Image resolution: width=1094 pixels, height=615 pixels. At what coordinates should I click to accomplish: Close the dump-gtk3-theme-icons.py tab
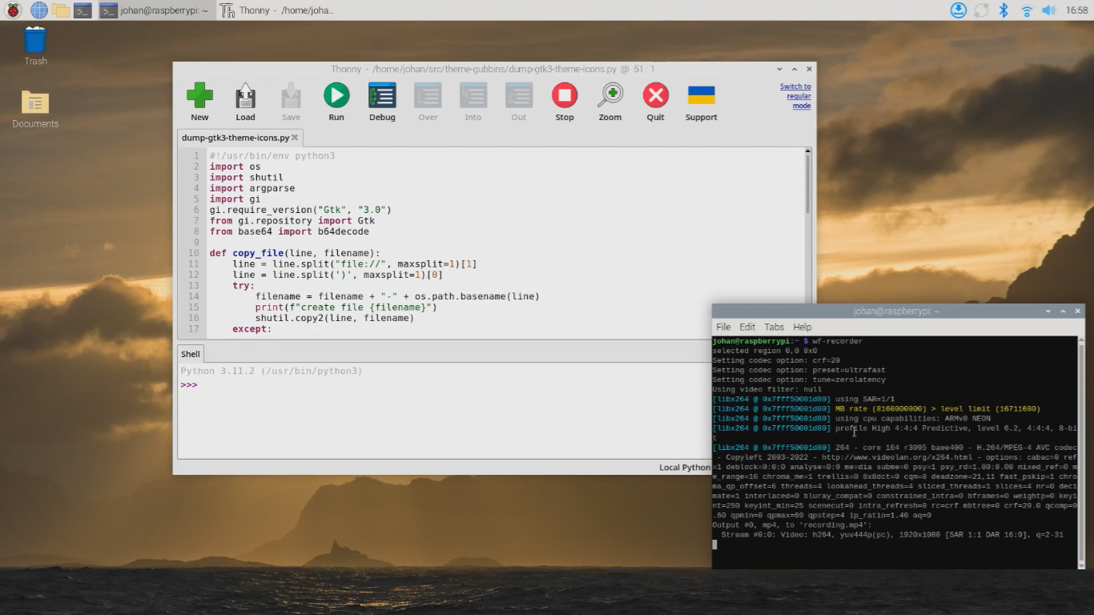point(295,138)
